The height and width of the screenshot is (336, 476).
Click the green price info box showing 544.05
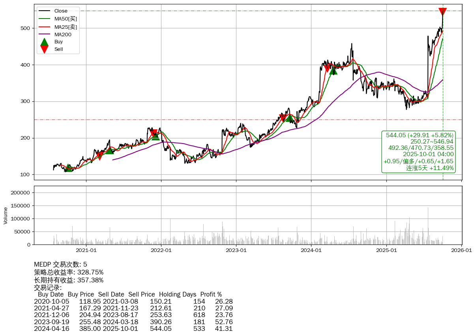418,151
